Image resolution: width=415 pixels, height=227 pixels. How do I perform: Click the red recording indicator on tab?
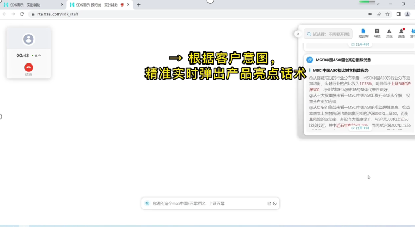pos(122,5)
